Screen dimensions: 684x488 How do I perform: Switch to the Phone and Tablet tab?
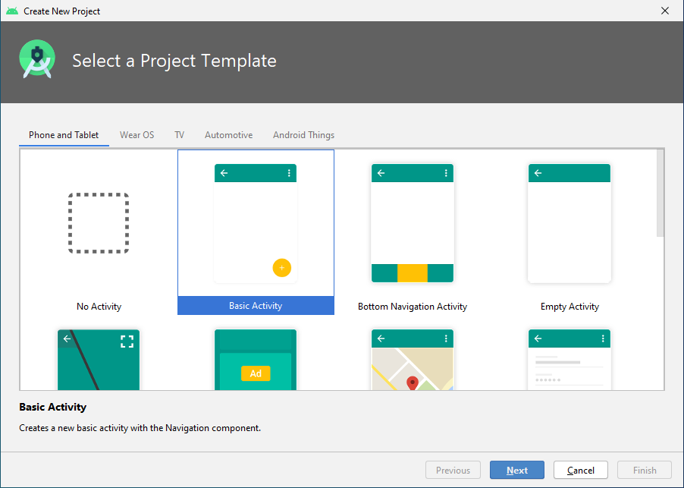64,135
